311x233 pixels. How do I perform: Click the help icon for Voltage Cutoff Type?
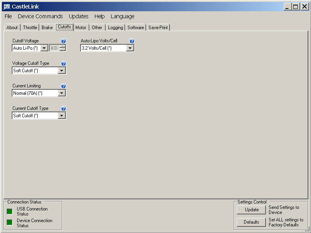tap(64, 63)
